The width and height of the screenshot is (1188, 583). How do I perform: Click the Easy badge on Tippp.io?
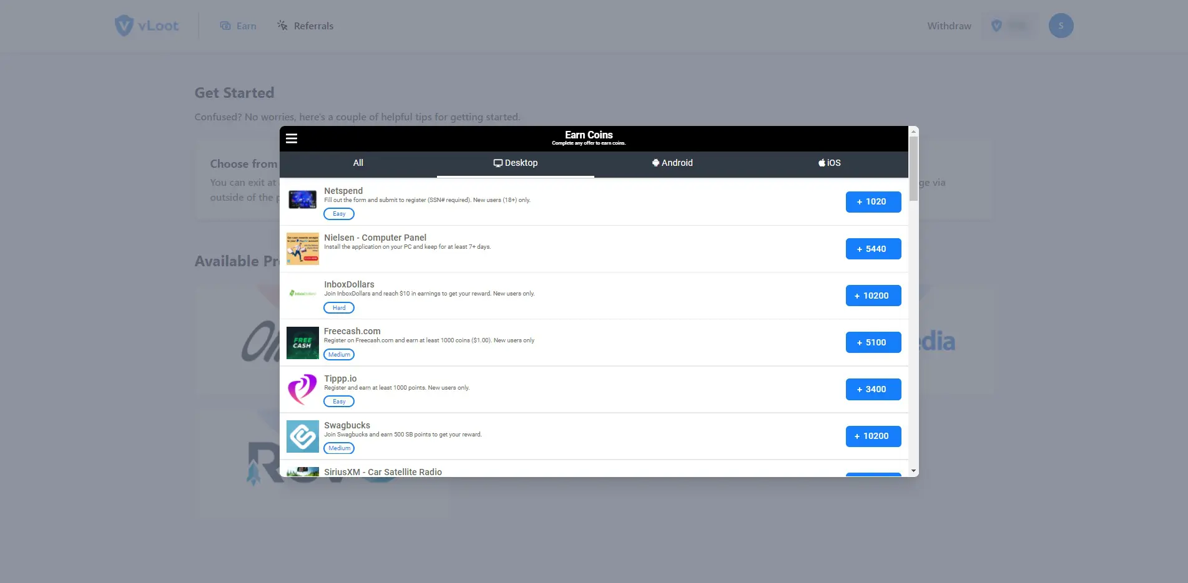click(x=339, y=402)
